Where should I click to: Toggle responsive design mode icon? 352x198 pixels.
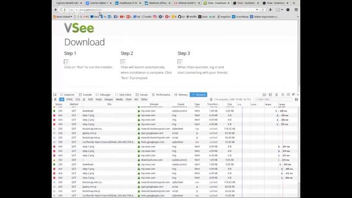[x=276, y=95]
